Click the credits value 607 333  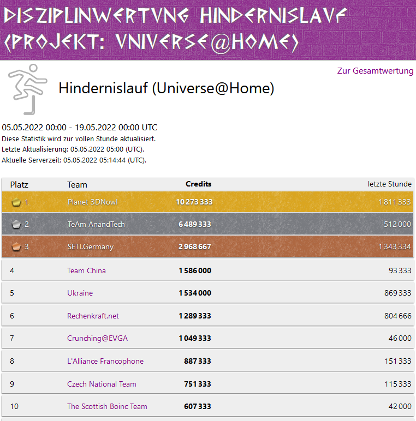[x=198, y=406]
